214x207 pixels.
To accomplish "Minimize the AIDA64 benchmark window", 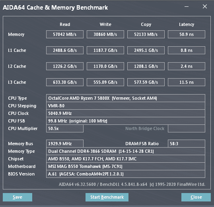I will pyautogui.click(x=187, y=6).
